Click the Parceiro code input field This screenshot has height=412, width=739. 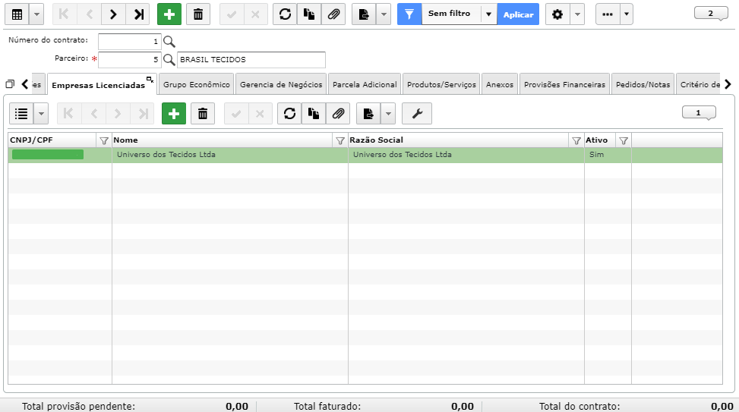click(x=130, y=60)
